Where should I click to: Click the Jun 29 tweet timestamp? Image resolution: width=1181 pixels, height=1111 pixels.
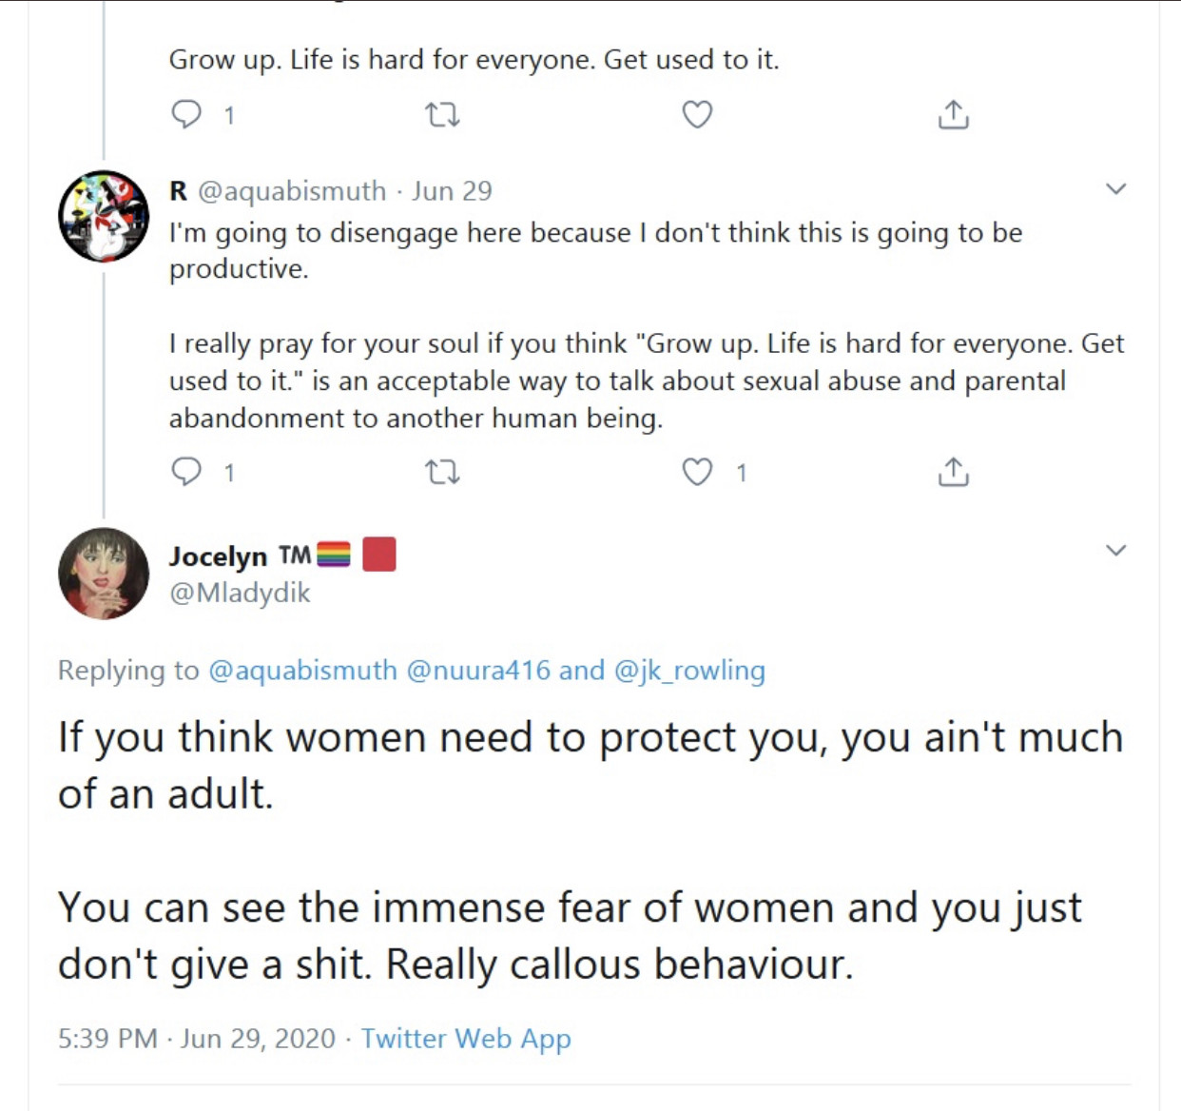[452, 191]
